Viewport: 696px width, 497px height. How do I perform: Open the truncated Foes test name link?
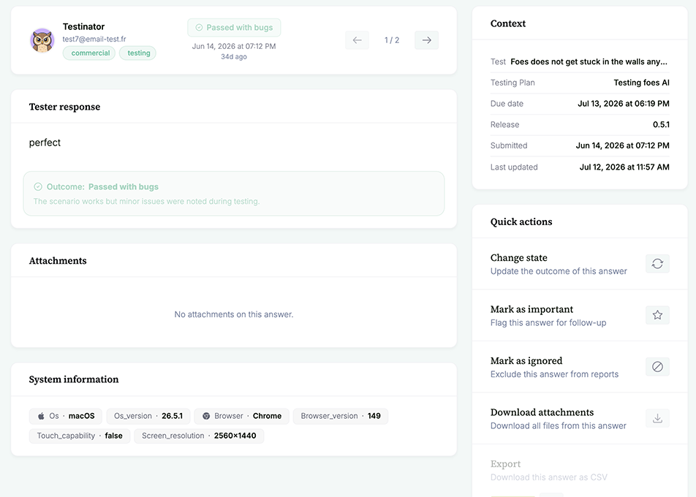click(x=589, y=61)
